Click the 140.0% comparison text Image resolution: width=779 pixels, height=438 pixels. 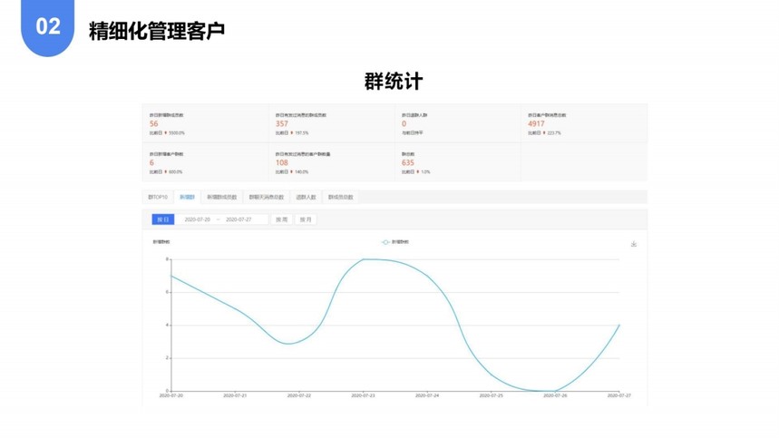coord(302,171)
